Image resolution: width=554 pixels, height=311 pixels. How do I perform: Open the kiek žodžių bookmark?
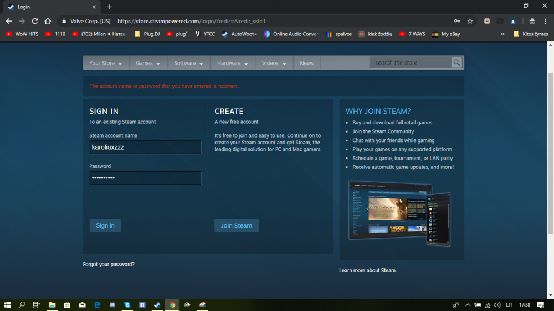[x=376, y=34]
